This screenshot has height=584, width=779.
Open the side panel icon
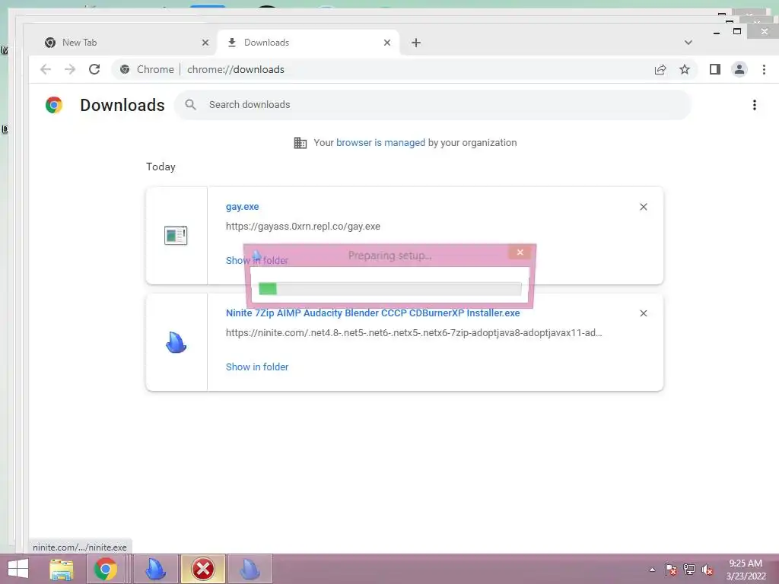click(x=715, y=69)
